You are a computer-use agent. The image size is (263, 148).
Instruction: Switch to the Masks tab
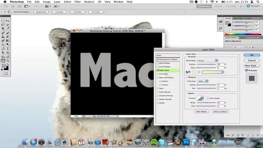[242, 38]
